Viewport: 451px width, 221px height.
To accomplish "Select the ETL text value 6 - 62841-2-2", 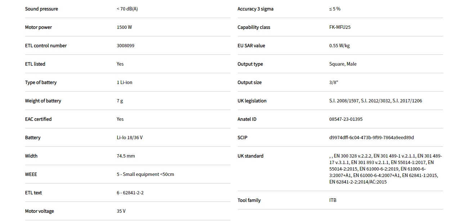I will (130, 193).
